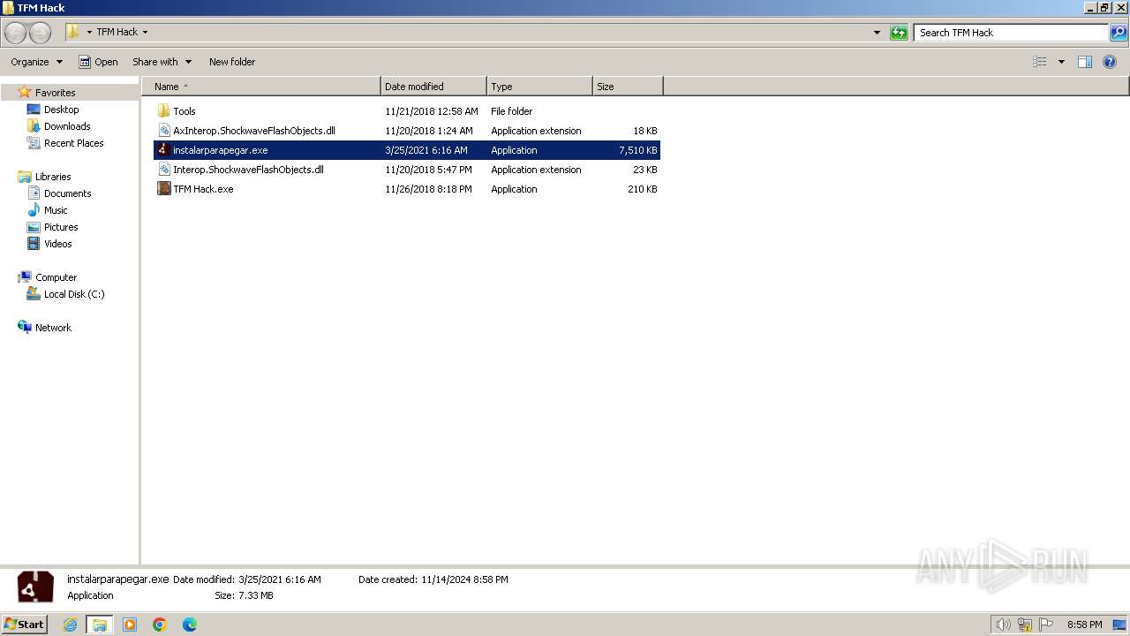The height and width of the screenshot is (636, 1130).
Task: Click the 11/26/2018 8:18 PM date cell
Action: [428, 189]
